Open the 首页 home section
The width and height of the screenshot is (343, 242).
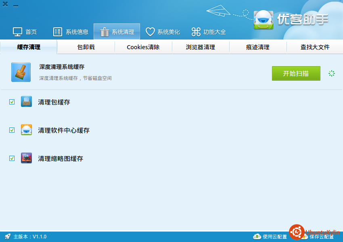click(x=25, y=32)
